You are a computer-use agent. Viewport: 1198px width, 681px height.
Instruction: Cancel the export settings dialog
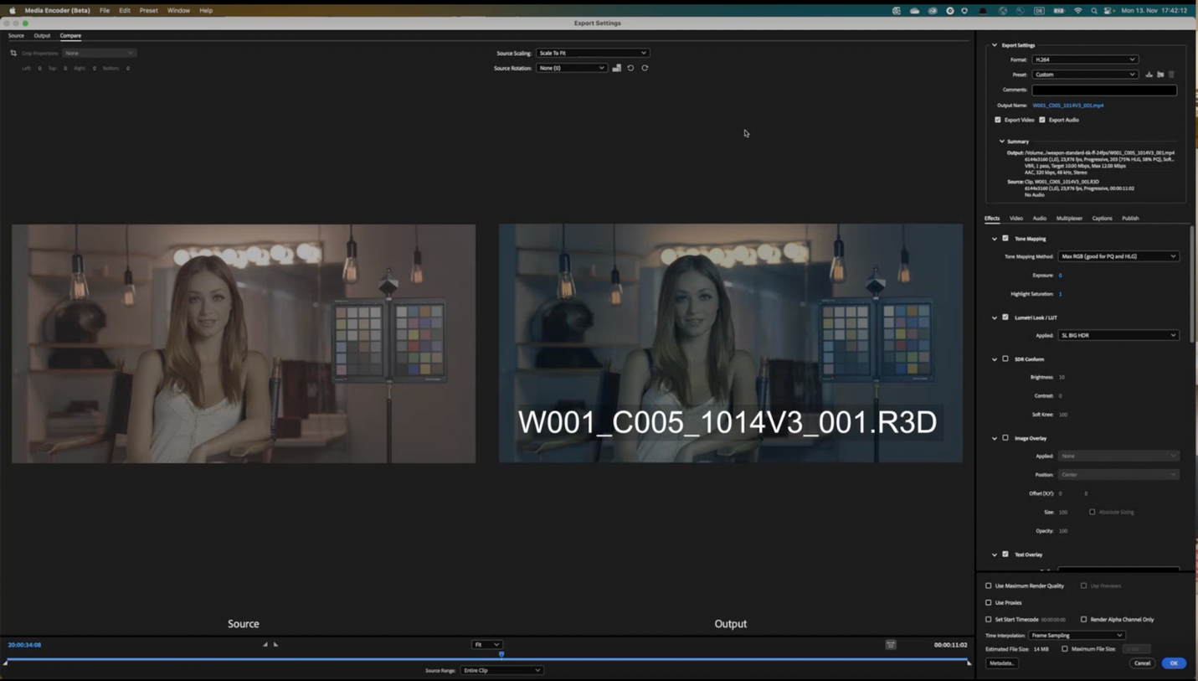(x=1142, y=663)
